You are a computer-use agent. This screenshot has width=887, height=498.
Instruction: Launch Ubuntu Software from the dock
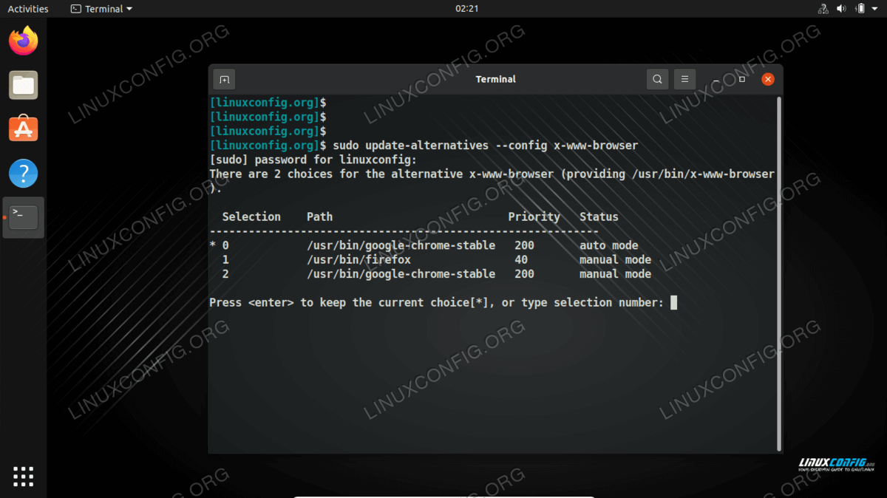[24, 129]
